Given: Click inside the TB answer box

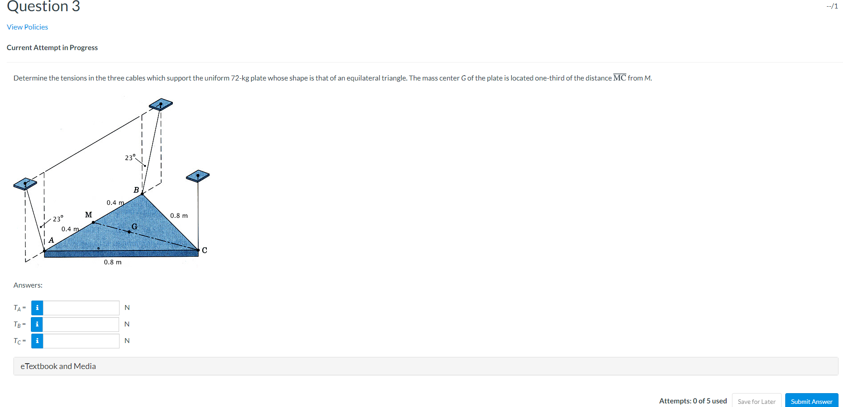Looking at the screenshot, I should (81, 324).
